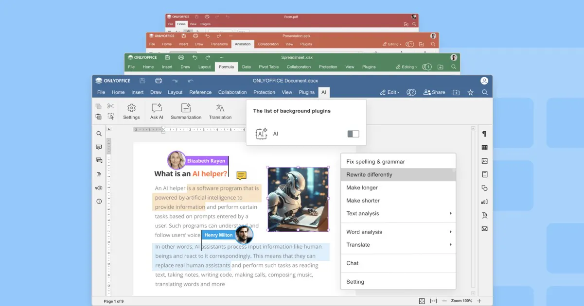Click the Summarization icon in the ribbon

[x=186, y=111]
